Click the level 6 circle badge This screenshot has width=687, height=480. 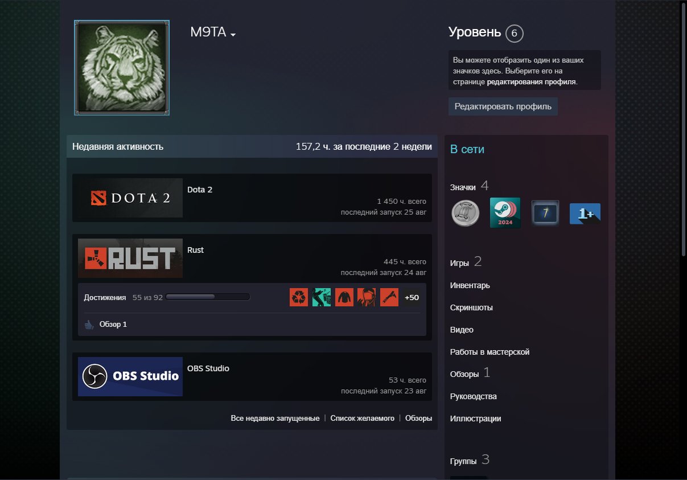[x=514, y=34]
